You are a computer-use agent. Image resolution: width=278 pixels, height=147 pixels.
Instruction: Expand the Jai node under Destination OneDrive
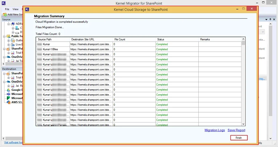[x=8, y=86]
